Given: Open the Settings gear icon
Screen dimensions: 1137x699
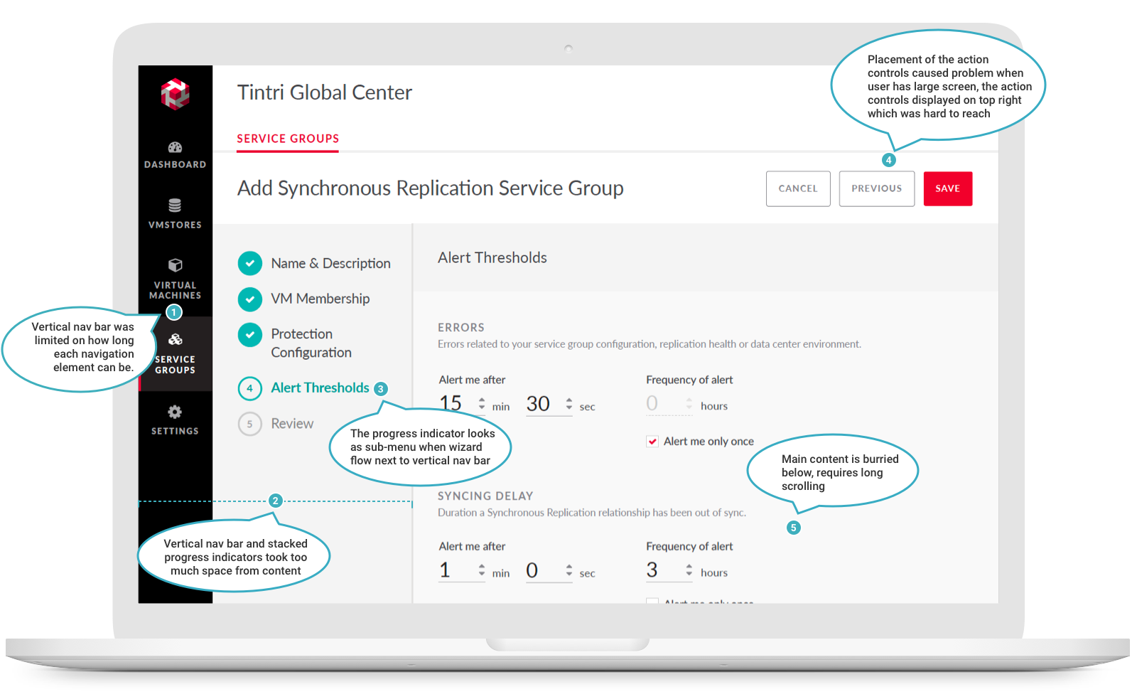Looking at the screenshot, I should coord(175,412).
